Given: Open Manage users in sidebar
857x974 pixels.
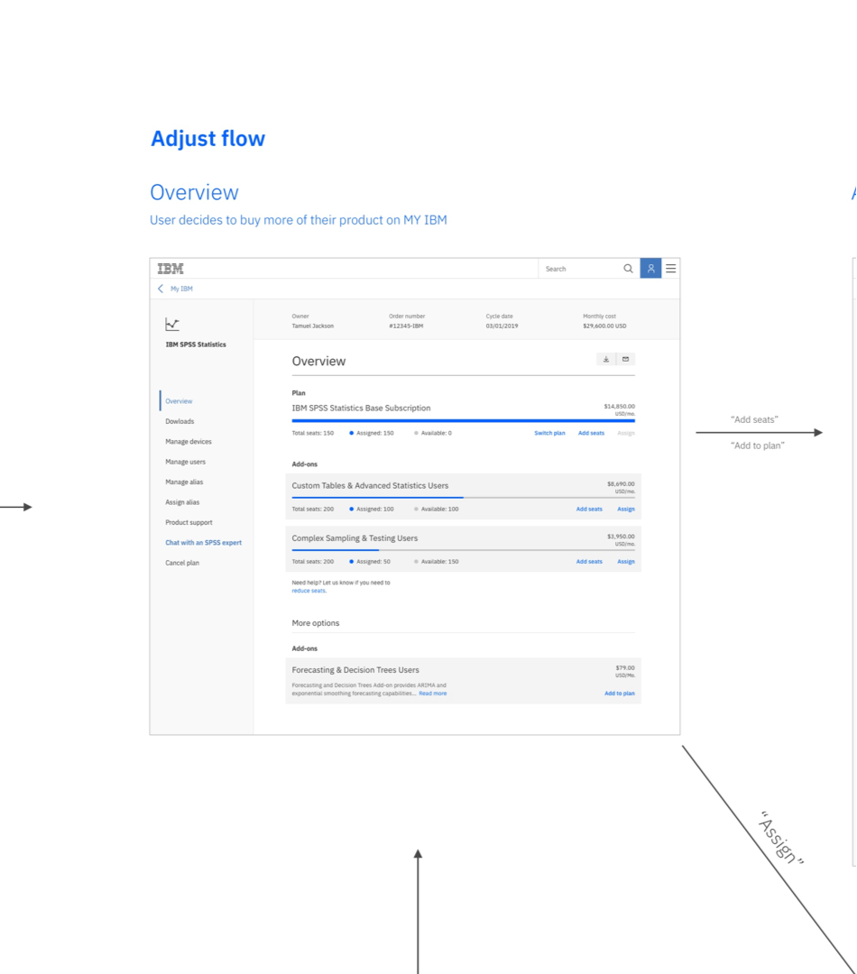Looking at the screenshot, I should tap(185, 462).
